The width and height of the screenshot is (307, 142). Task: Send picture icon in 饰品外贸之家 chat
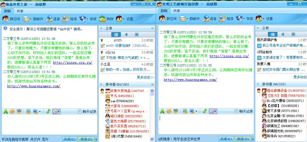coord(29,111)
